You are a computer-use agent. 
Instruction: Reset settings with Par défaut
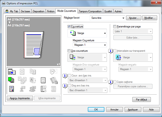tap(142, 100)
